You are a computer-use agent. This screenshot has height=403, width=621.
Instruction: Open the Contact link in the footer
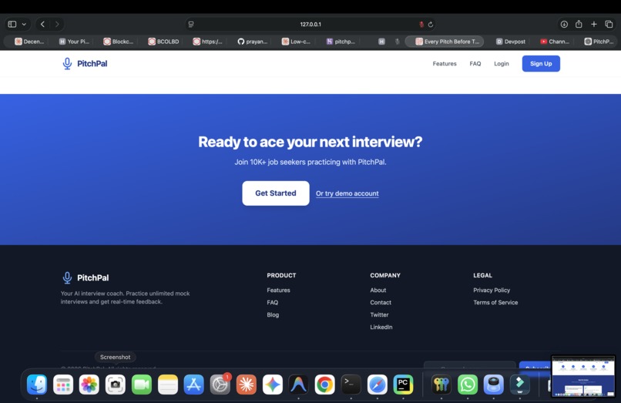pyautogui.click(x=381, y=302)
